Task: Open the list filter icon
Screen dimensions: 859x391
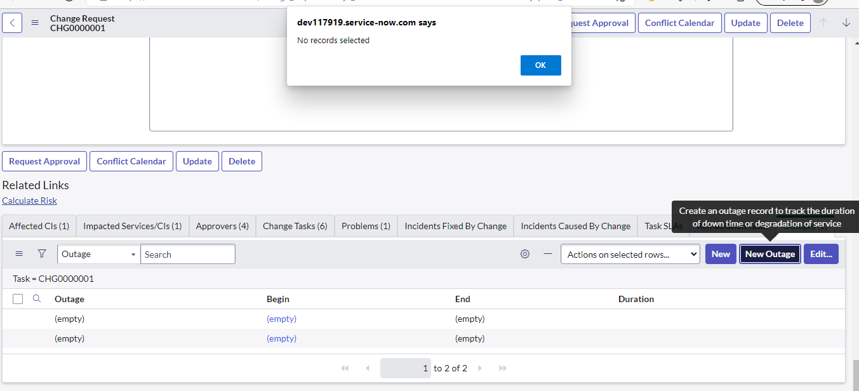Action: pyautogui.click(x=42, y=254)
